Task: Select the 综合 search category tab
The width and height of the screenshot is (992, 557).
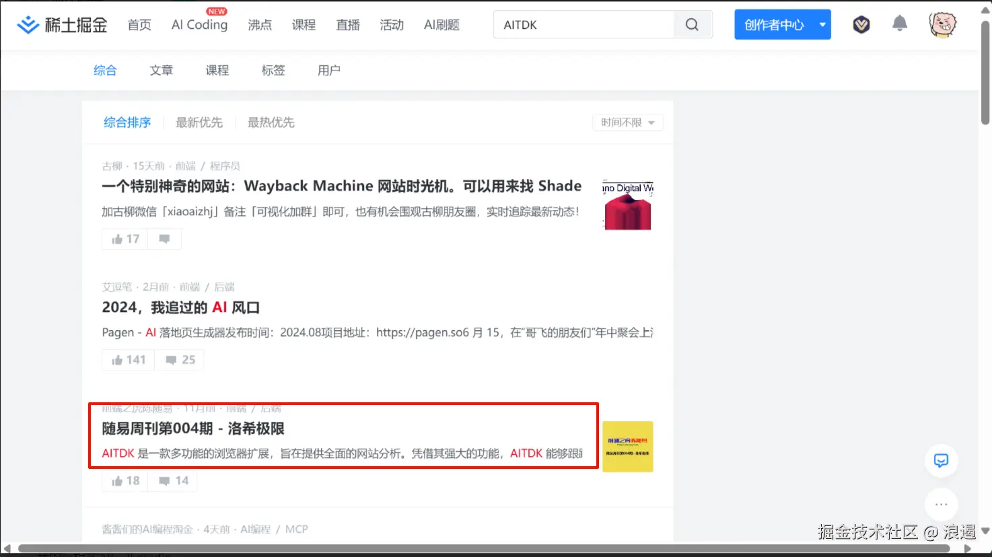Action: (105, 70)
